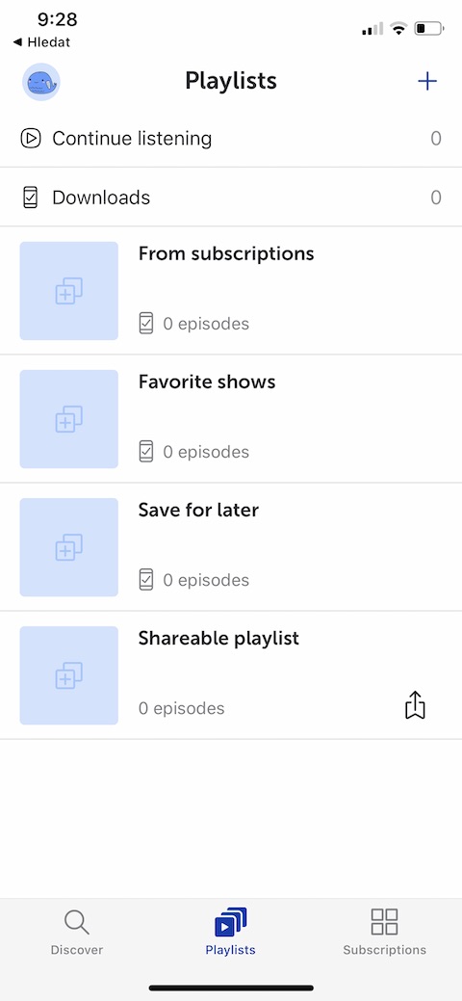The height and width of the screenshot is (1001, 462).
Task: Open the Favorite shows playlist title
Action: [x=207, y=382]
